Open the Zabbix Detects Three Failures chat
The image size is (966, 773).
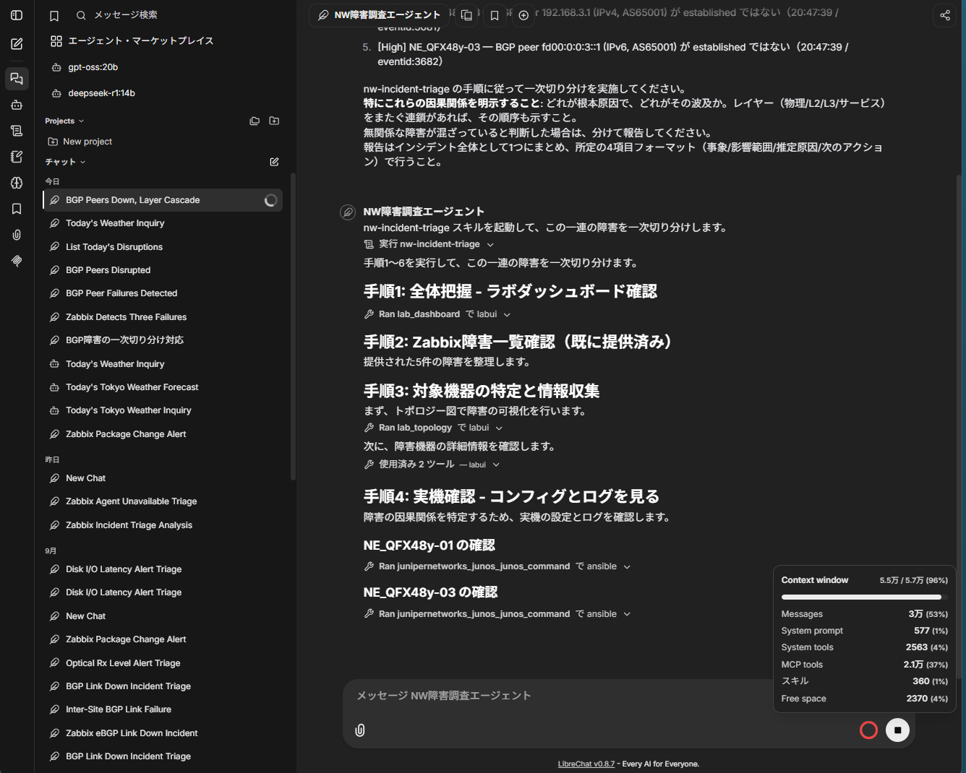pos(162,317)
